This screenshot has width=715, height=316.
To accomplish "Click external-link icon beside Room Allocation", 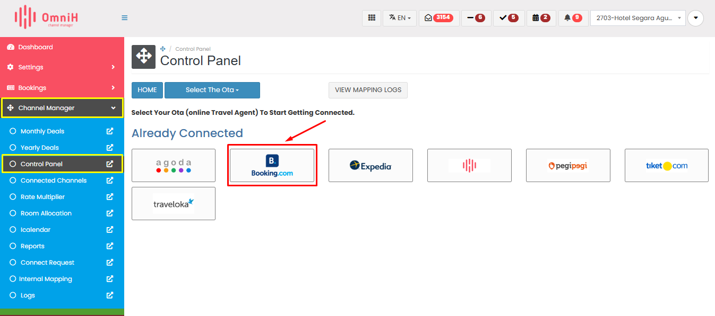I will (x=110, y=213).
